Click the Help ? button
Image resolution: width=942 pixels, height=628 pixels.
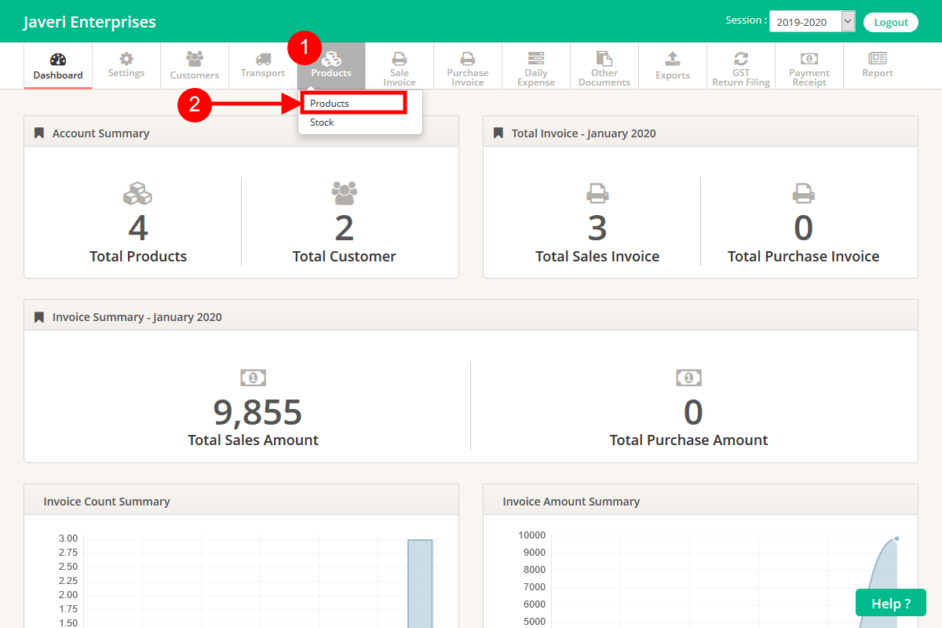coord(891,603)
